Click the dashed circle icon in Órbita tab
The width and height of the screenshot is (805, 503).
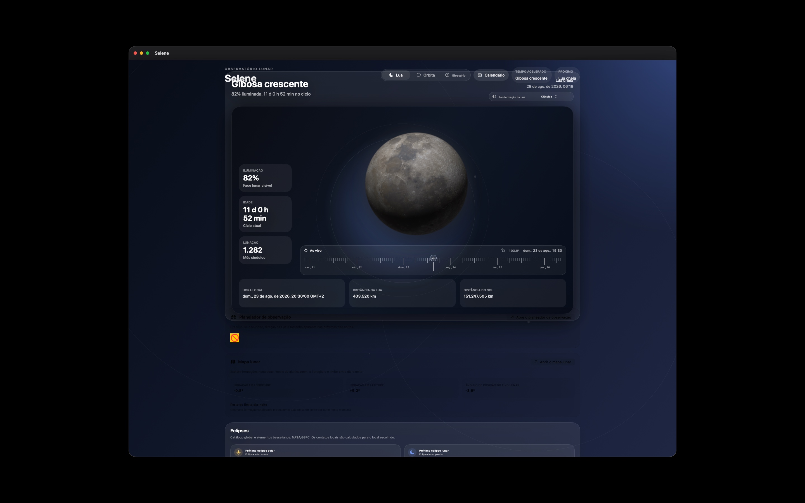click(x=419, y=75)
